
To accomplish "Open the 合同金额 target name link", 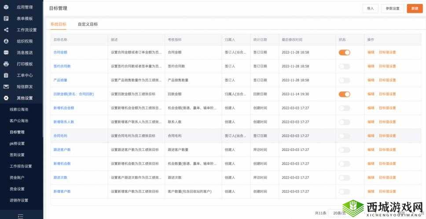I will click(x=60, y=52).
